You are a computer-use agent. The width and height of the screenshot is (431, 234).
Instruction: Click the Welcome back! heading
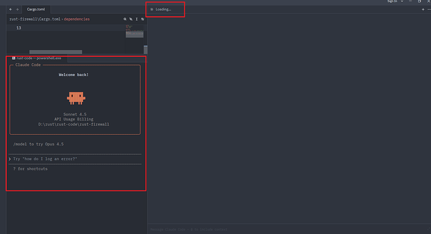74,75
